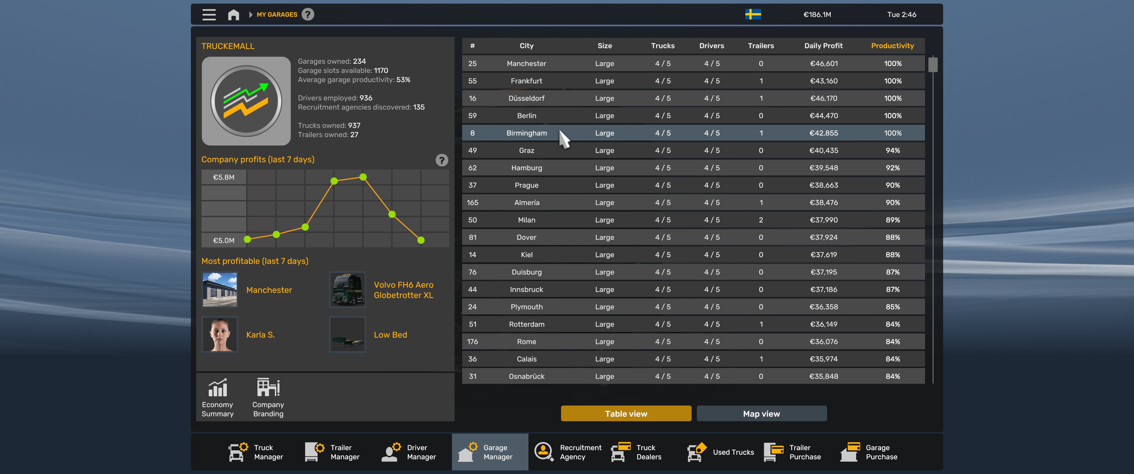Screen dimensions: 1134x474
Task: Open help for Company profits chart
Action: click(441, 160)
